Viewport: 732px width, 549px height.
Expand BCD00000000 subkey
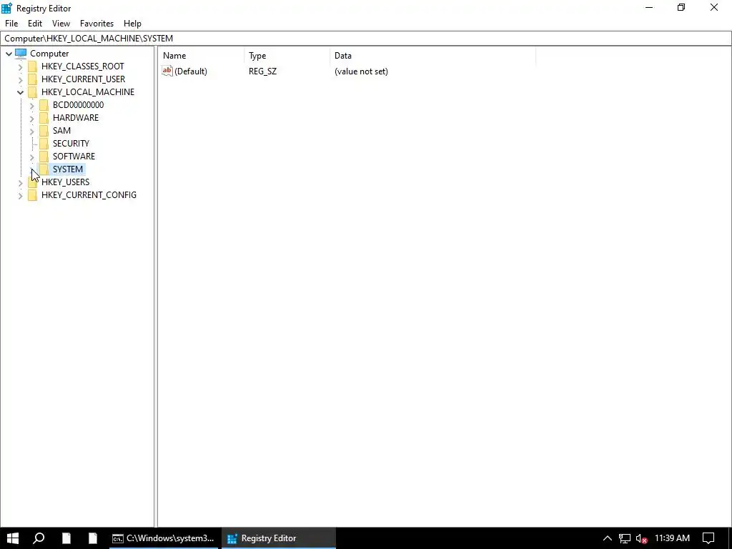click(31, 106)
